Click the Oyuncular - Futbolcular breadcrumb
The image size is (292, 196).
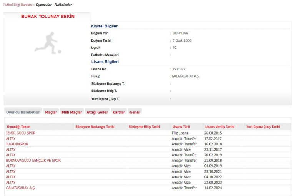(54, 5)
